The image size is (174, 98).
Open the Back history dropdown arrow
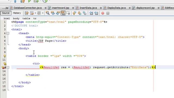click(x=35, y=13)
